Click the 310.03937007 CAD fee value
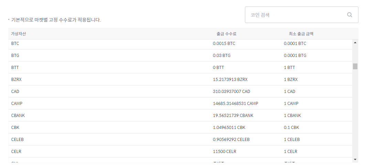Image resolution: width=366 pixels, height=166 pixels. (x=232, y=92)
